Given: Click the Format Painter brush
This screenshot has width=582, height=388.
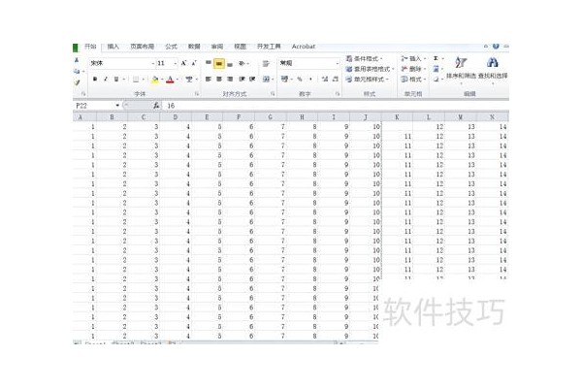Looking at the screenshot, I should [77, 82].
